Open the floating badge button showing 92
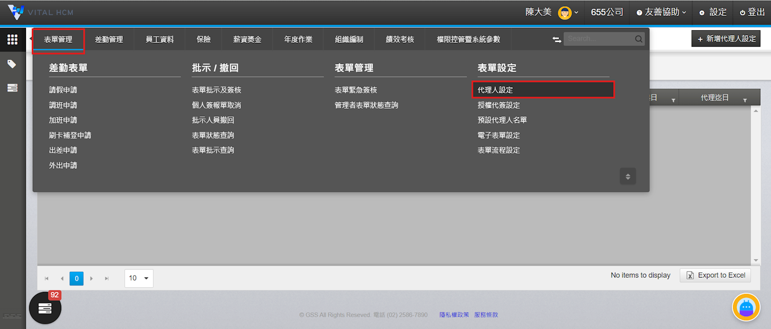The height and width of the screenshot is (329, 771). (x=45, y=308)
